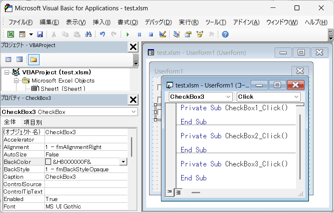Switch to the 全体 tab
The width and height of the screenshot is (334, 213).
[x=10, y=122]
